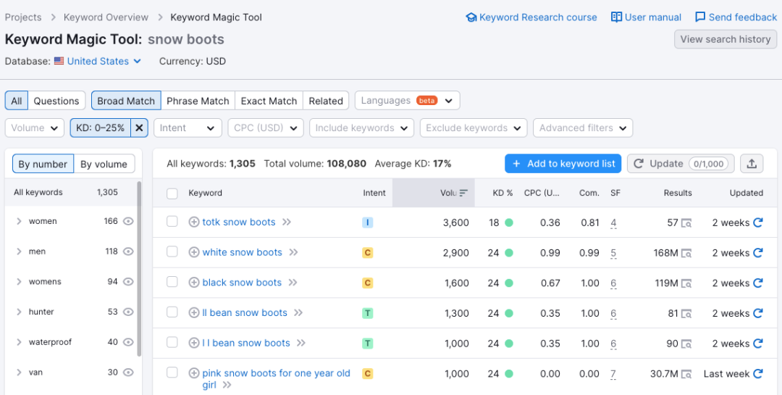Tick the select-all keywords checkbox

tap(172, 194)
